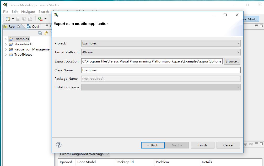Image resolution: width=264 pixels, height=166 pixels.
Task: Click Collapse All icon in repository panel
Action: point(40,33)
